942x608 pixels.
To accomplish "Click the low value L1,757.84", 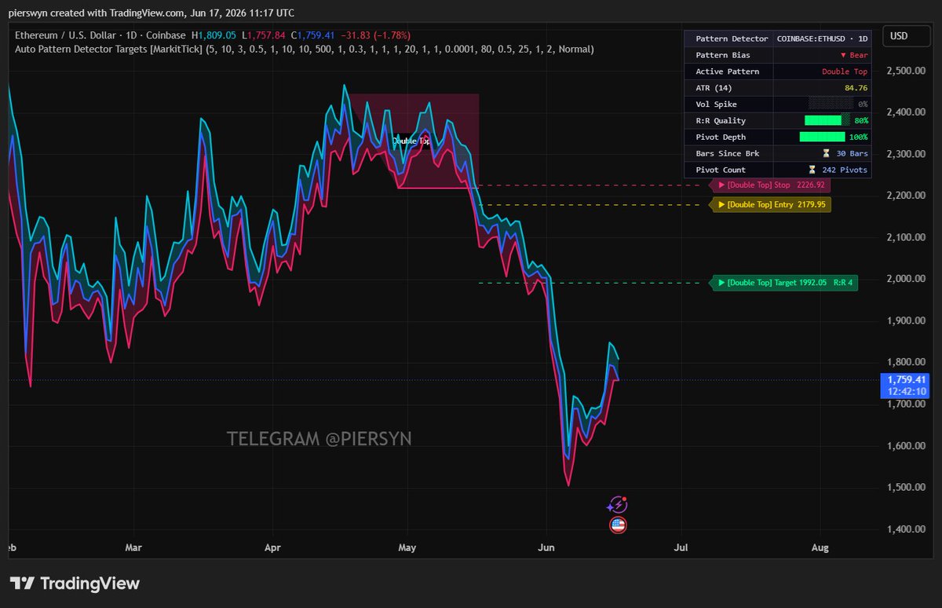I will [263, 35].
